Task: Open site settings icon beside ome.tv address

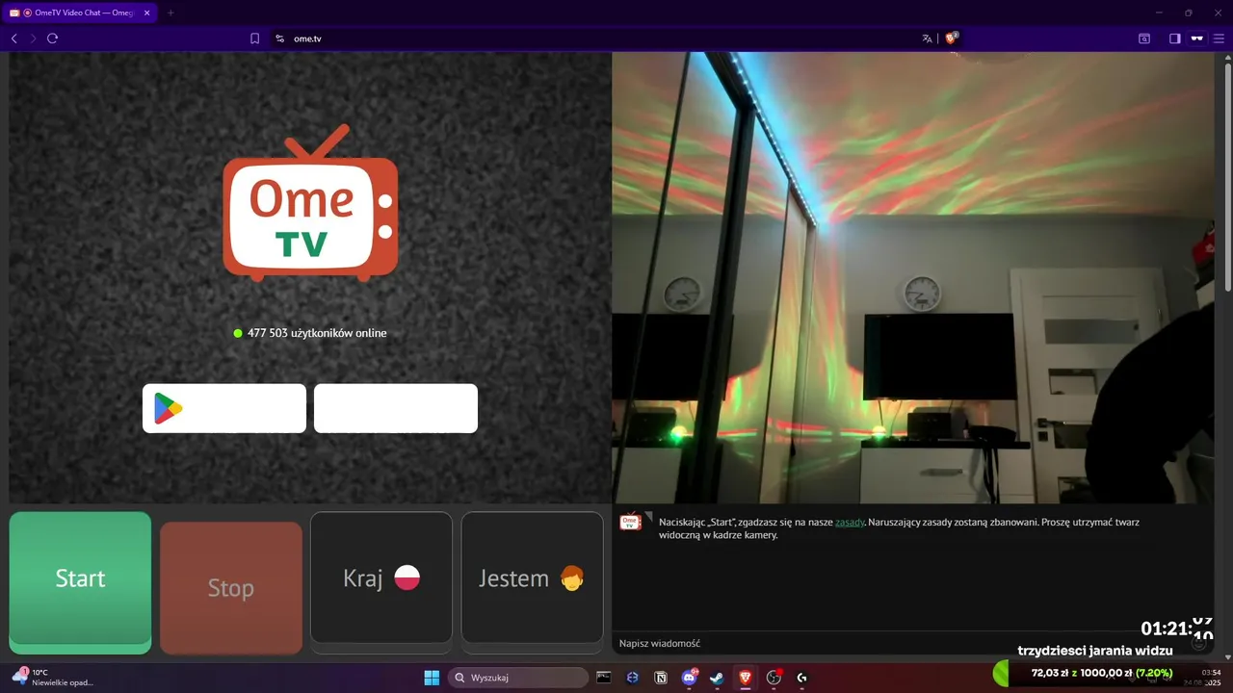Action: coord(279,38)
